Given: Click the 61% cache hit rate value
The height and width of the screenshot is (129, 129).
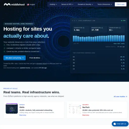Looking at the screenshot, I should click(x=111, y=30).
